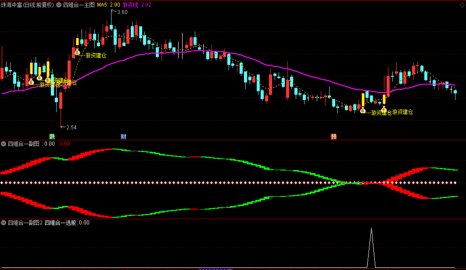Click the 四维合一选股: 0.00 readout
The height and width of the screenshot is (270, 466).
(x=67, y=223)
